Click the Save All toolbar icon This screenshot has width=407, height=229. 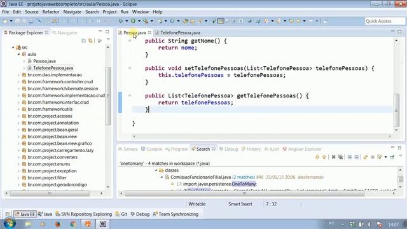coord(24,21)
